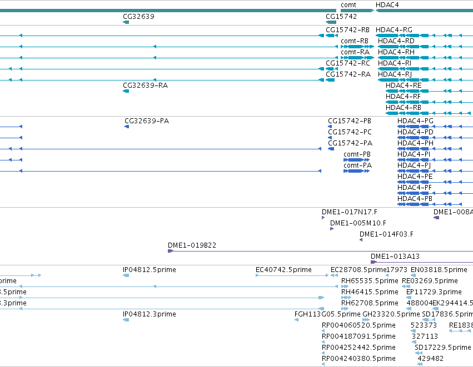Click feature label 429482
Viewport: 473px width, 367px height.
[x=430, y=359]
